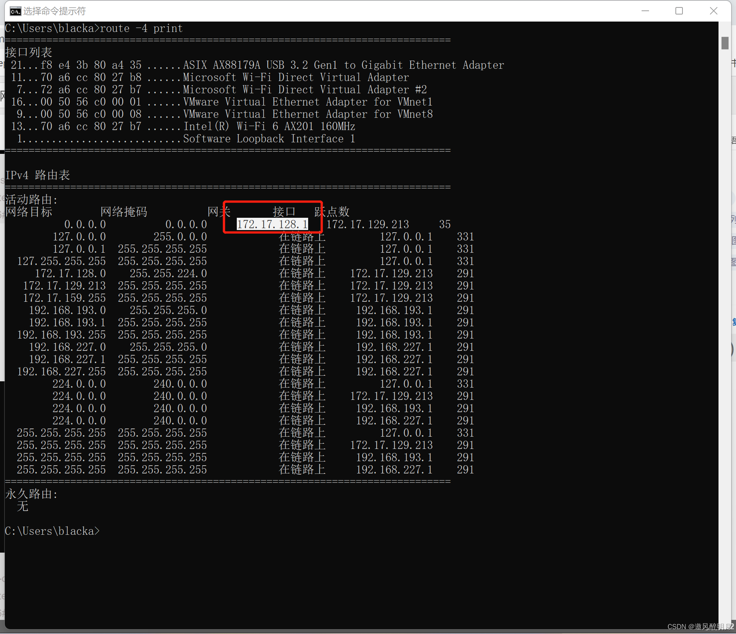Click the metric value 35 in first route
The image size is (736, 634).
click(445, 224)
